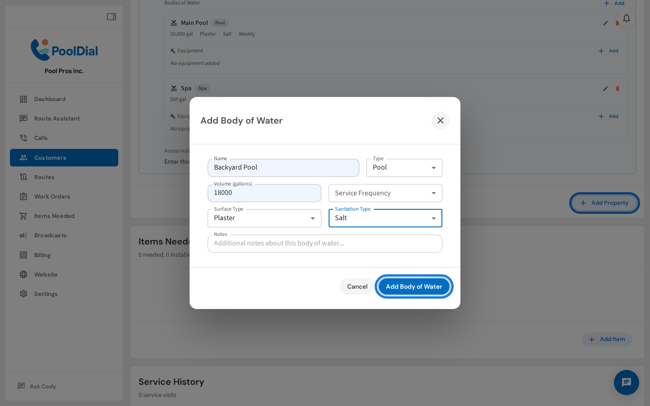The width and height of the screenshot is (650, 406).
Task: Open the Type dropdown showing Pool
Action: (x=404, y=167)
